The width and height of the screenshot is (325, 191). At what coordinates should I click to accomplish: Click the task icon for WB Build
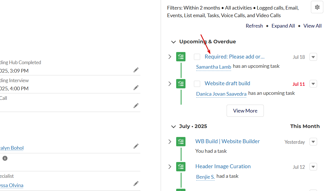[181, 142]
